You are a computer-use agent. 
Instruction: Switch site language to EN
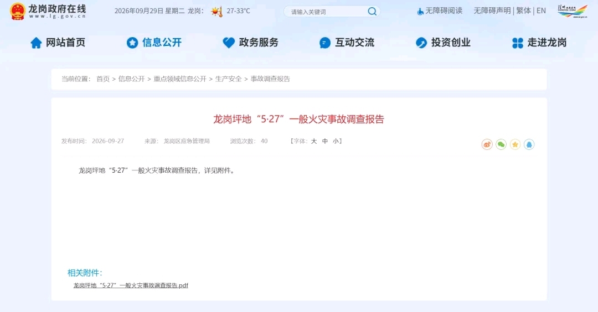click(x=541, y=11)
